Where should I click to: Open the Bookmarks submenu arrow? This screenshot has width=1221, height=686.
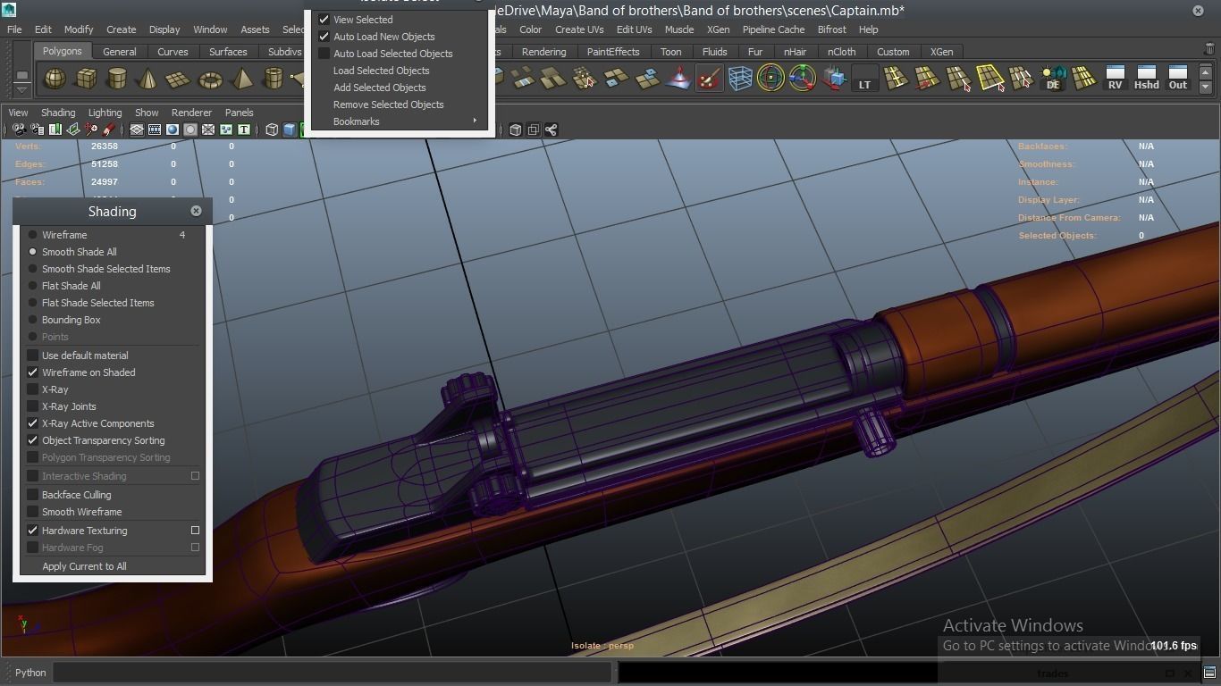pos(475,121)
